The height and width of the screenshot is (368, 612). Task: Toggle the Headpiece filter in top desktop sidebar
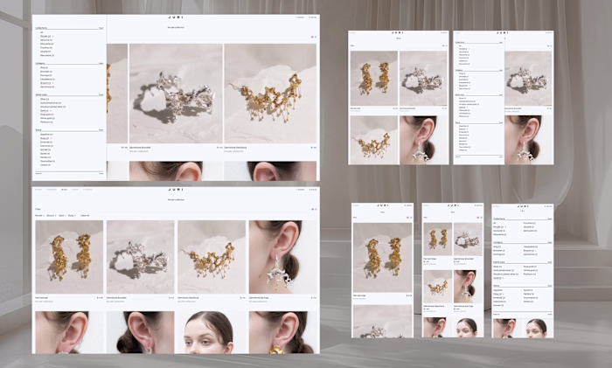(47, 80)
